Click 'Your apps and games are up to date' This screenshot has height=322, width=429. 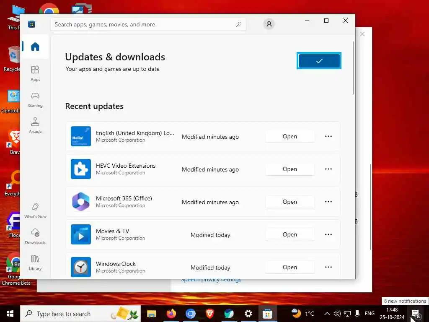[112, 69]
